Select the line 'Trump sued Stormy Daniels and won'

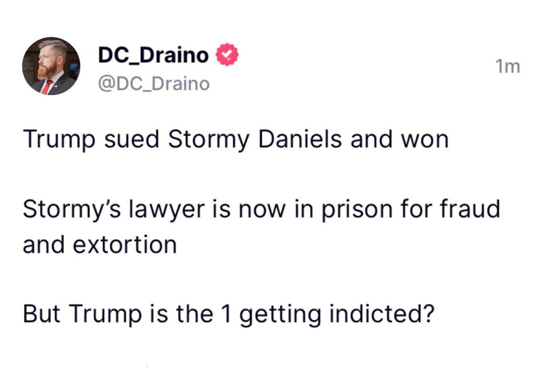click(236, 140)
